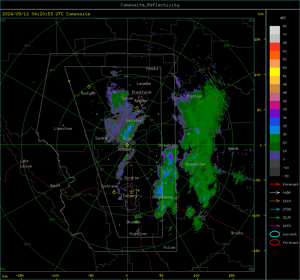This screenshot has height=280, width=300.
Task: Select the red forecast ellipse legend icon
Action: (x=275, y=242)
